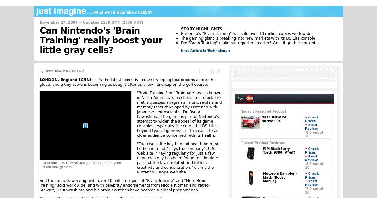The width and height of the screenshot is (377, 198).
Task: Click the Motorola Rambler phone thumbnail
Action: tap(251, 178)
